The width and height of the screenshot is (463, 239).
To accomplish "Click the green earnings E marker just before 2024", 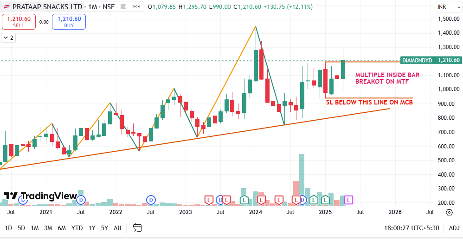I will [244, 200].
